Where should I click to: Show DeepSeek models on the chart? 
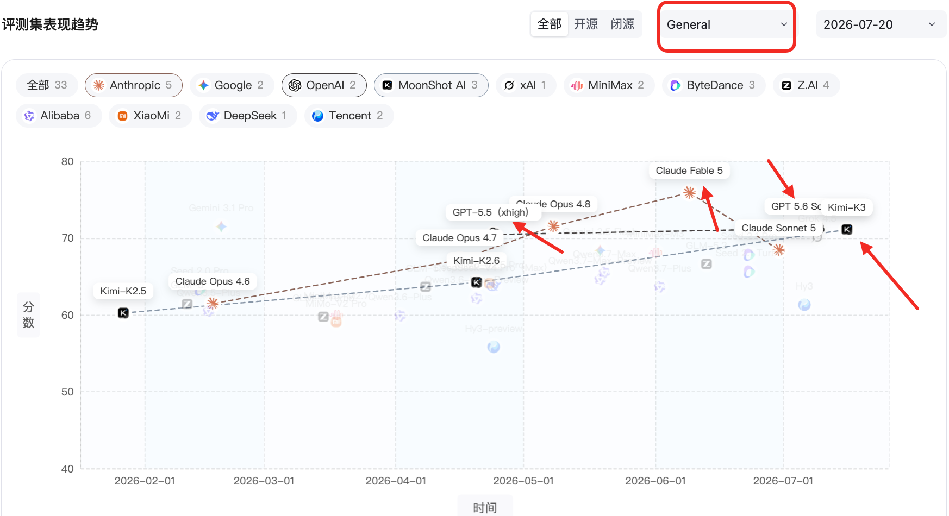248,116
